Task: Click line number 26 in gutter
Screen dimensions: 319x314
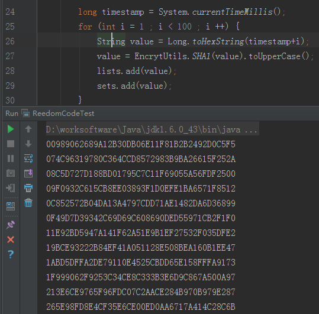Action: tap(10, 41)
